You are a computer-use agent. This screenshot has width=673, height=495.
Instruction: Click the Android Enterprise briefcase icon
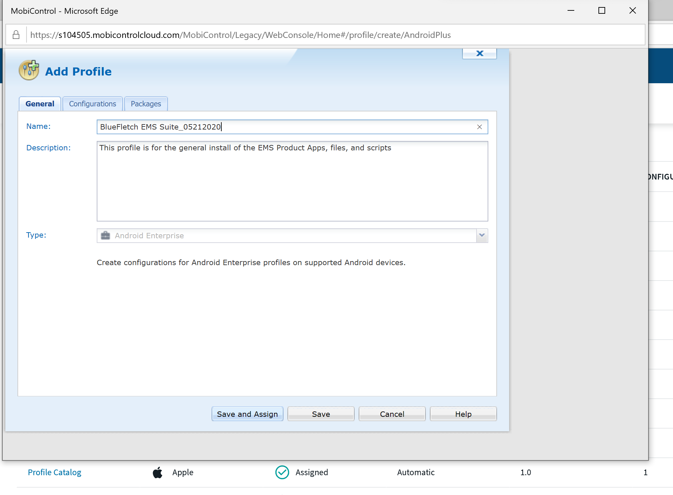pyautogui.click(x=105, y=236)
